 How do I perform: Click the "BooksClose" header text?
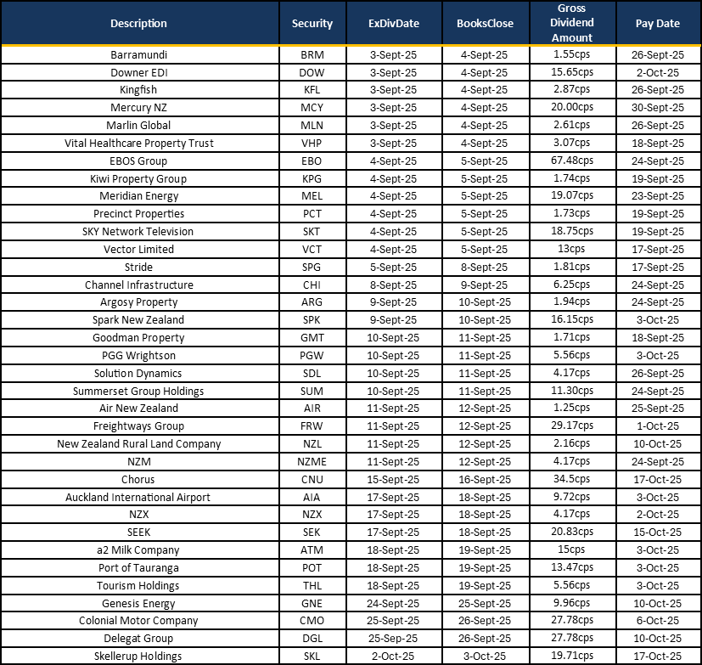click(485, 24)
